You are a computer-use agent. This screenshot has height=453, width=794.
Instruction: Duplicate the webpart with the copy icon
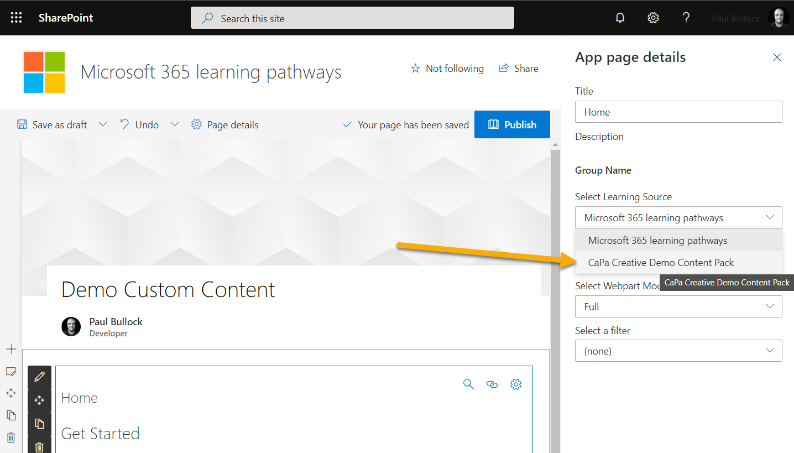click(x=39, y=423)
